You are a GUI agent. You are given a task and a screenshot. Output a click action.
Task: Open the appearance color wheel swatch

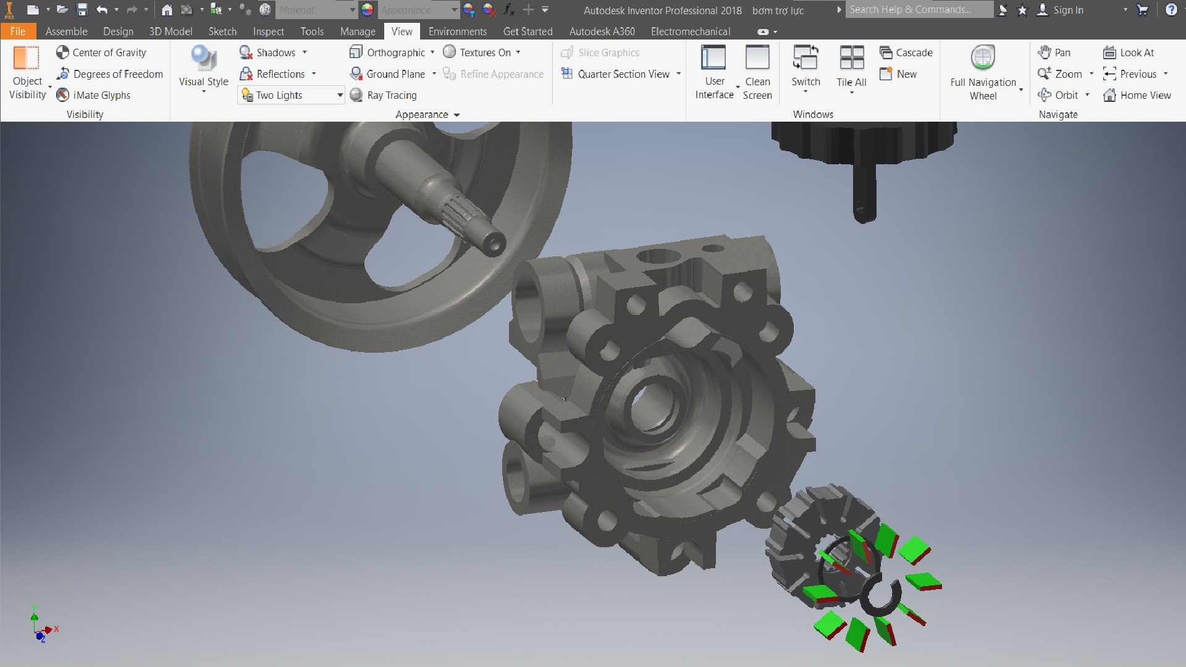[x=367, y=10]
